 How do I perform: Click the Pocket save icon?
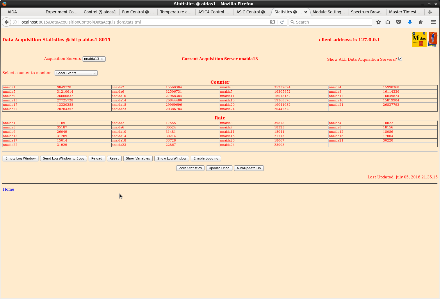(399, 22)
